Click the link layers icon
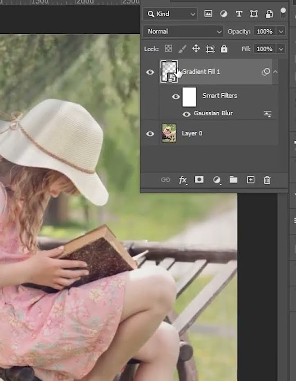296x381 pixels. tap(166, 180)
